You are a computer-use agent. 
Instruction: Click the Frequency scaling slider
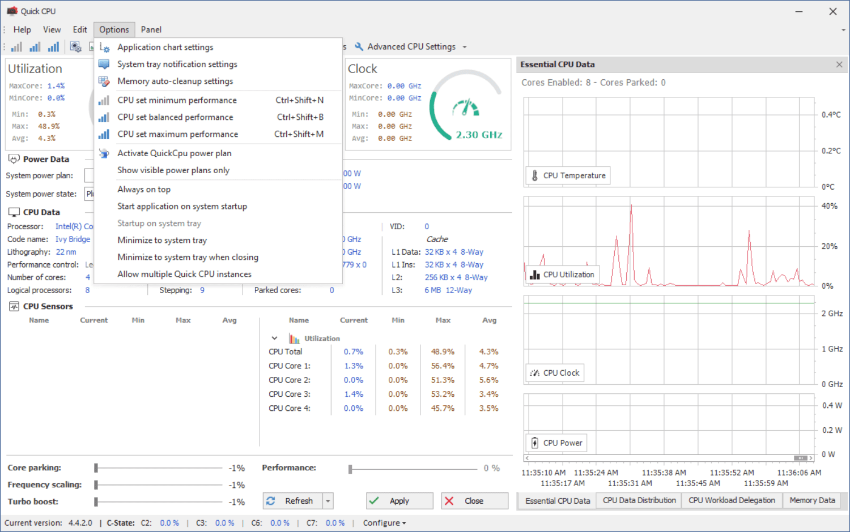(159, 485)
